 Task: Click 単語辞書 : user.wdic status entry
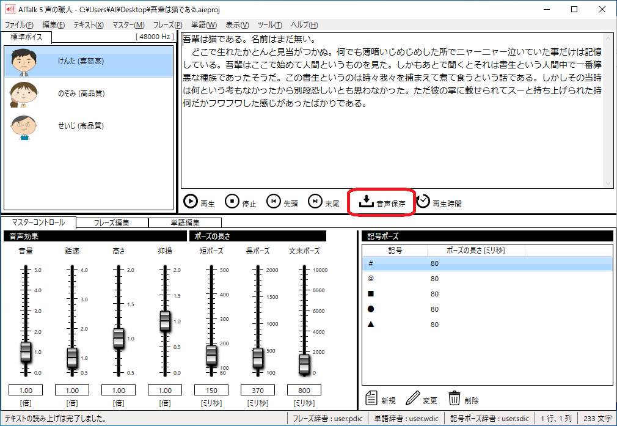tap(406, 419)
